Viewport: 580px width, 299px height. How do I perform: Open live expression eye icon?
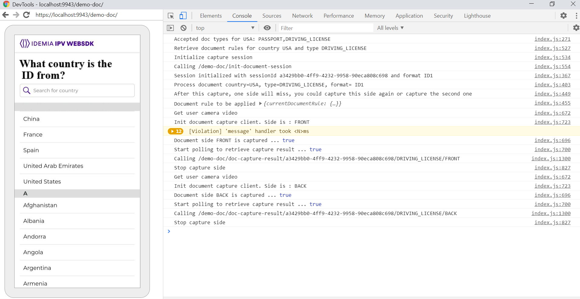pos(267,28)
